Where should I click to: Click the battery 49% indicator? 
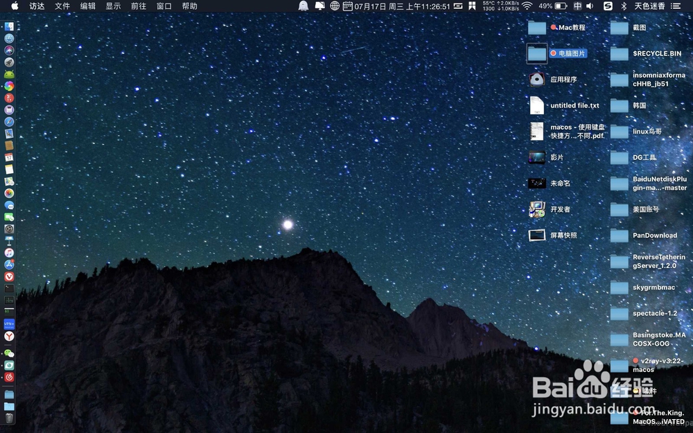click(x=552, y=6)
